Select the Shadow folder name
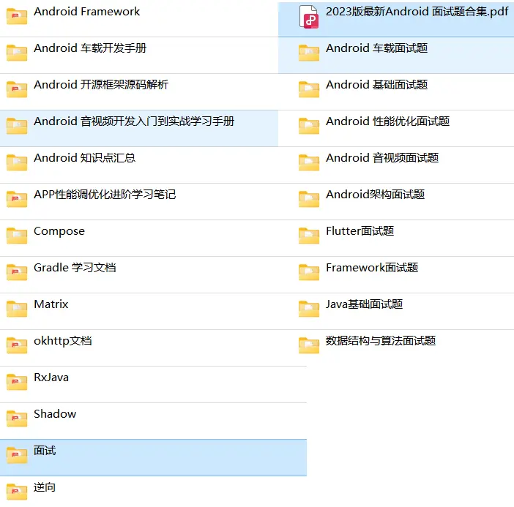Screen dimensions: 514x507 [x=55, y=414]
